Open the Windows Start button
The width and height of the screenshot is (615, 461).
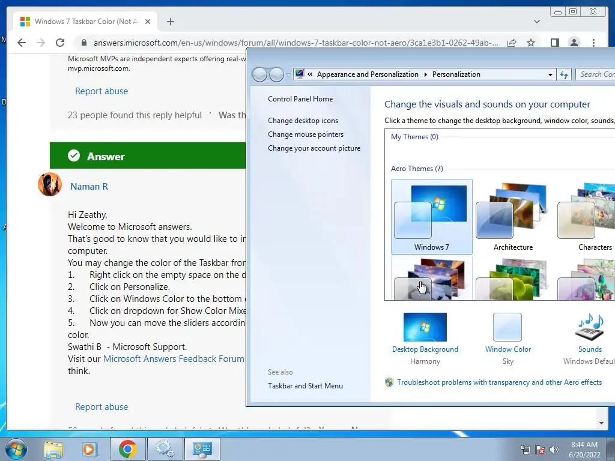16,449
